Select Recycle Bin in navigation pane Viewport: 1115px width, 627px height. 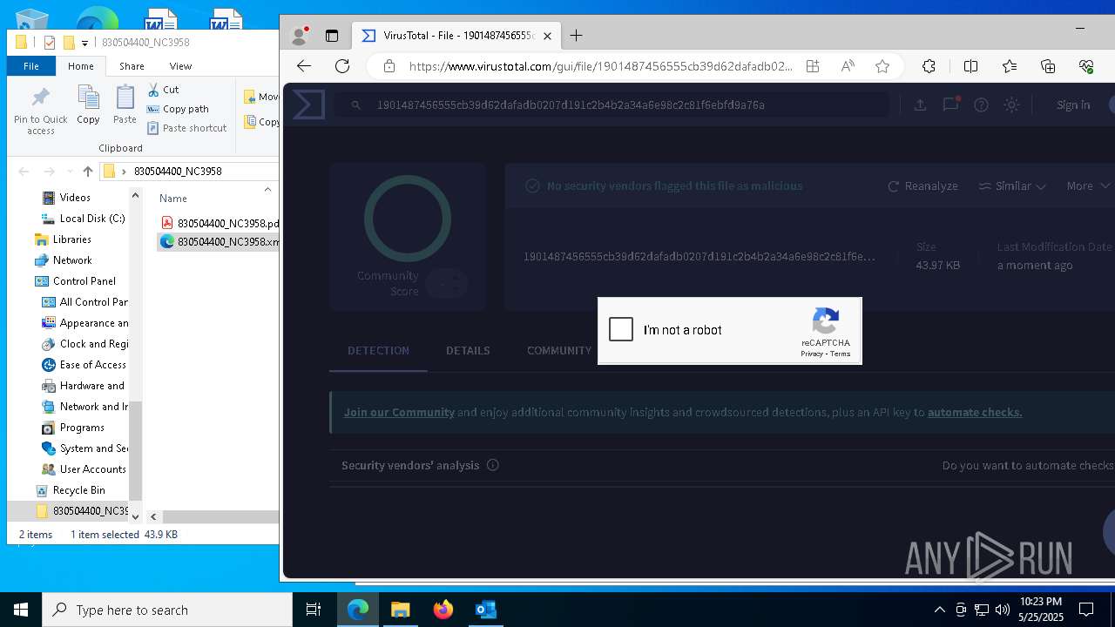click(x=70, y=490)
